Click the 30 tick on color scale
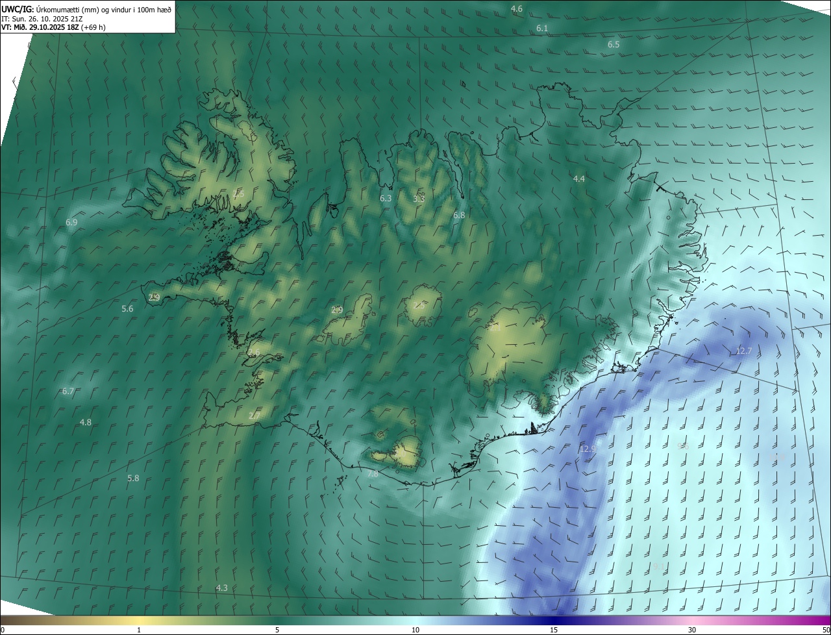The width and height of the screenshot is (831, 635). 692,630
